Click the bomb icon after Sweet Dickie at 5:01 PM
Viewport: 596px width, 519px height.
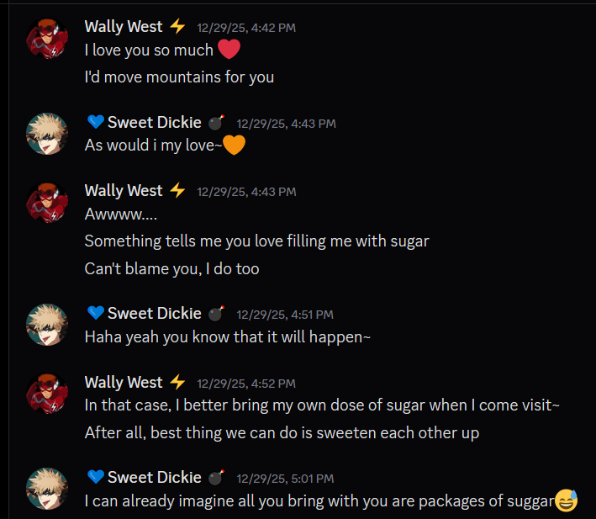tap(216, 478)
